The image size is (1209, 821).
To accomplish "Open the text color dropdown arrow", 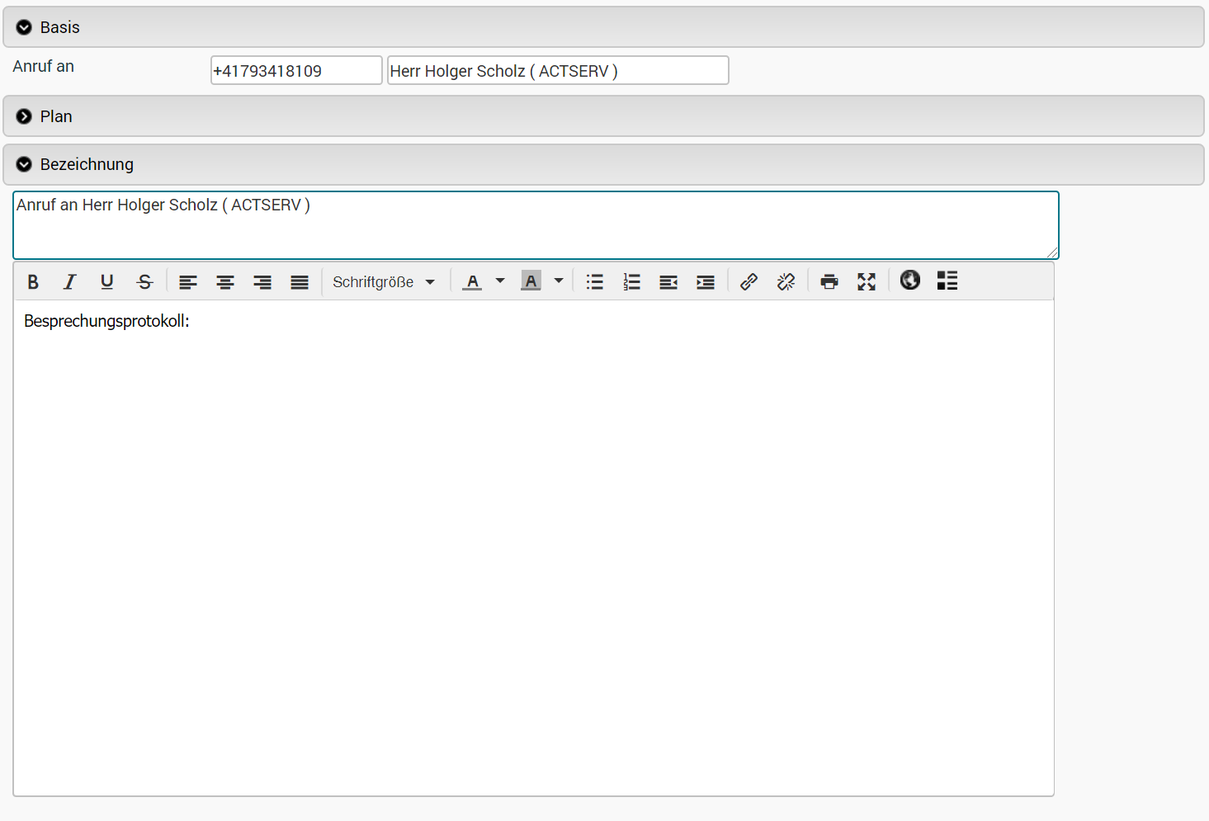I will tap(500, 281).
